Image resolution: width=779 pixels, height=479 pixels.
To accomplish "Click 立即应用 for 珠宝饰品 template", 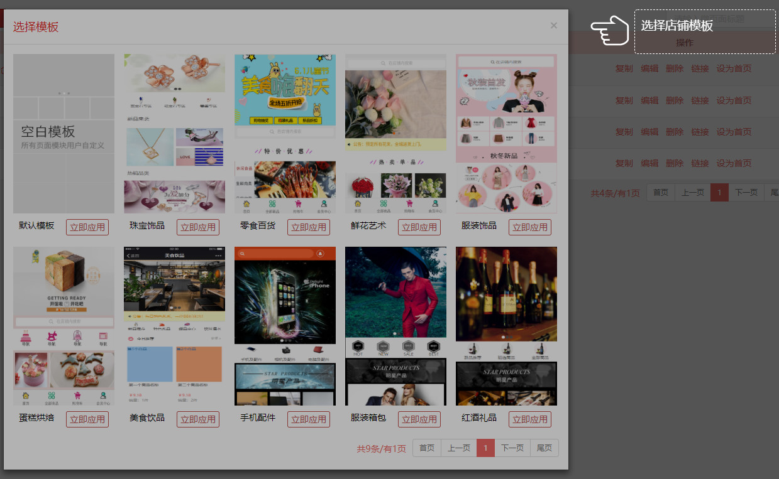I will click(198, 227).
